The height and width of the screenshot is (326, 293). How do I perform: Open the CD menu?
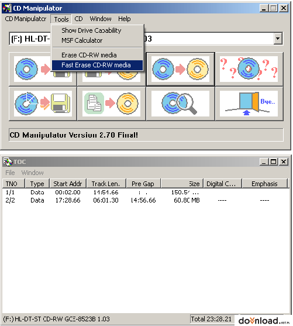(78, 19)
